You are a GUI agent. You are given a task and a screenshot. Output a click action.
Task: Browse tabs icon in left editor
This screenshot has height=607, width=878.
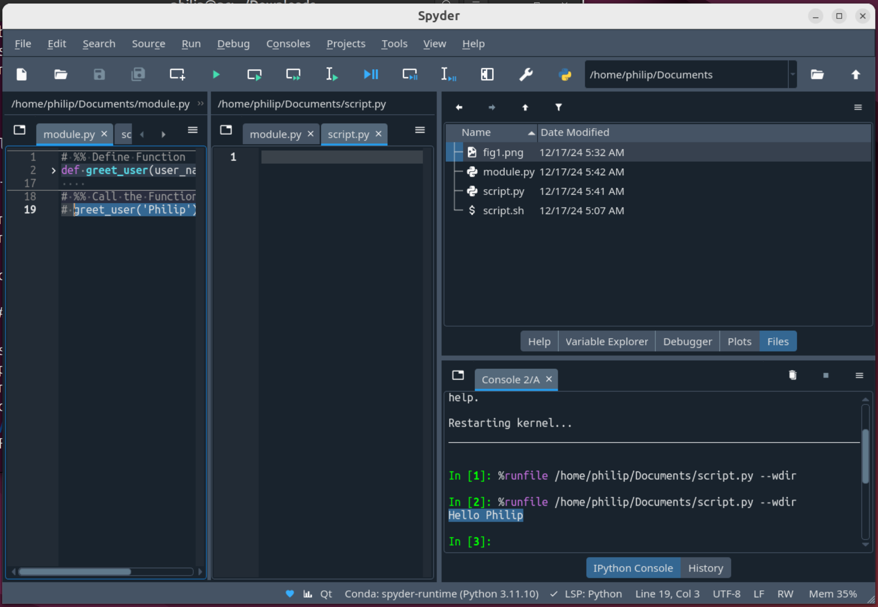point(19,130)
